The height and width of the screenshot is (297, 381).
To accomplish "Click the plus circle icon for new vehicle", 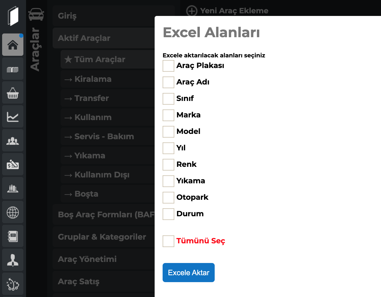I will pyautogui.click(x=192, y=11).
